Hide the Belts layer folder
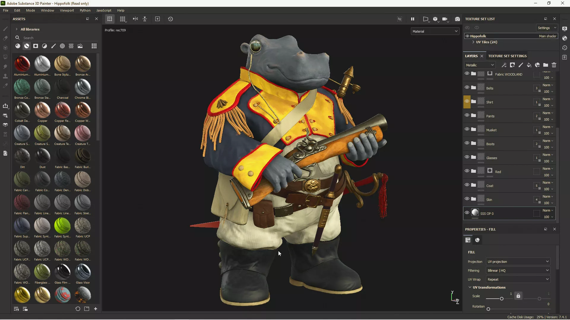Image resolution: width=570 pixels, height=320 pixels. [467, 87]
